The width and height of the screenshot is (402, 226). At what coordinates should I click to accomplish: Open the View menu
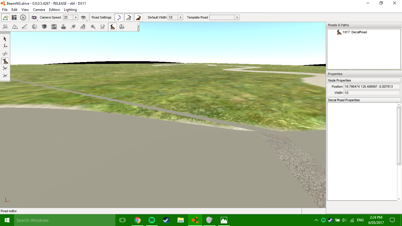tap(25, 10)
